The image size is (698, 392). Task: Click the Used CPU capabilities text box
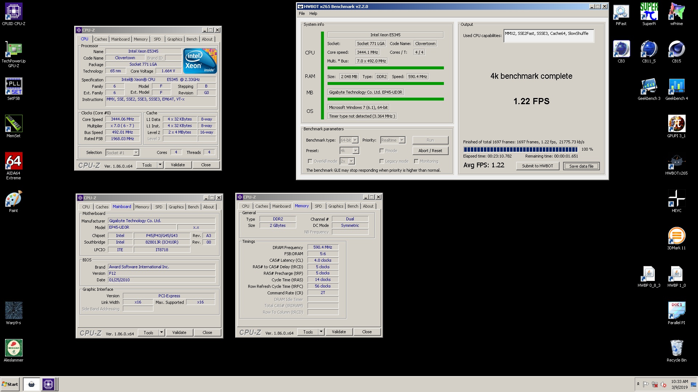pos(549,36)
